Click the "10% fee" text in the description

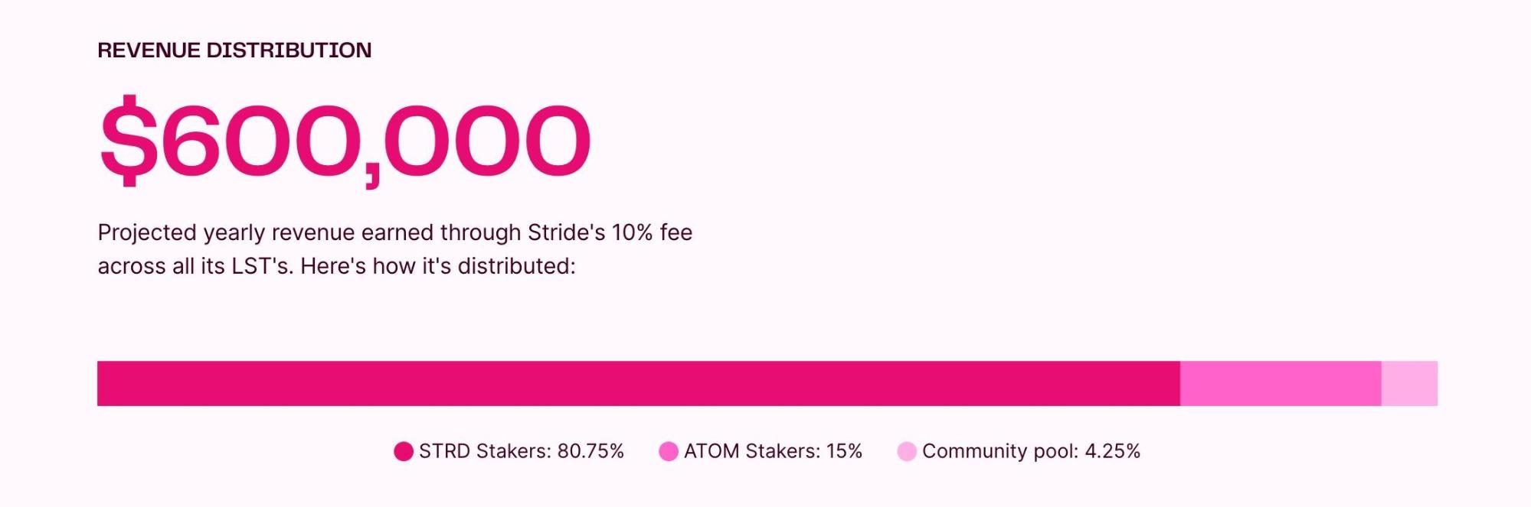click(652, 232)
